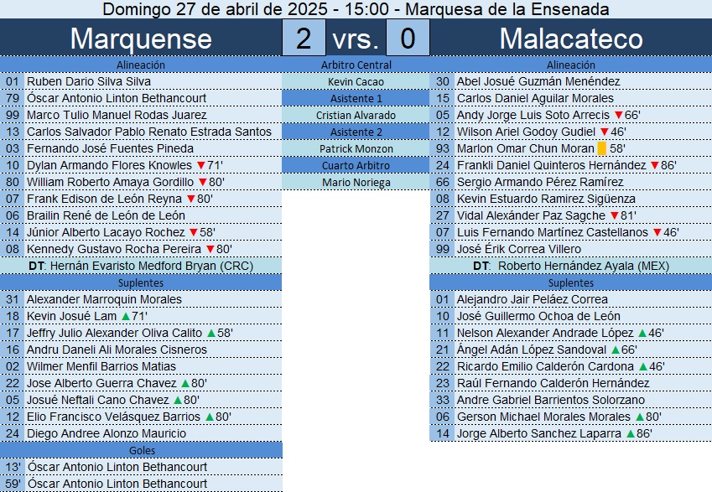Click red arrow beside Wilson Ariel Godoy Gudiel
The width and height of the screenshot is (712, 492).
603,132
